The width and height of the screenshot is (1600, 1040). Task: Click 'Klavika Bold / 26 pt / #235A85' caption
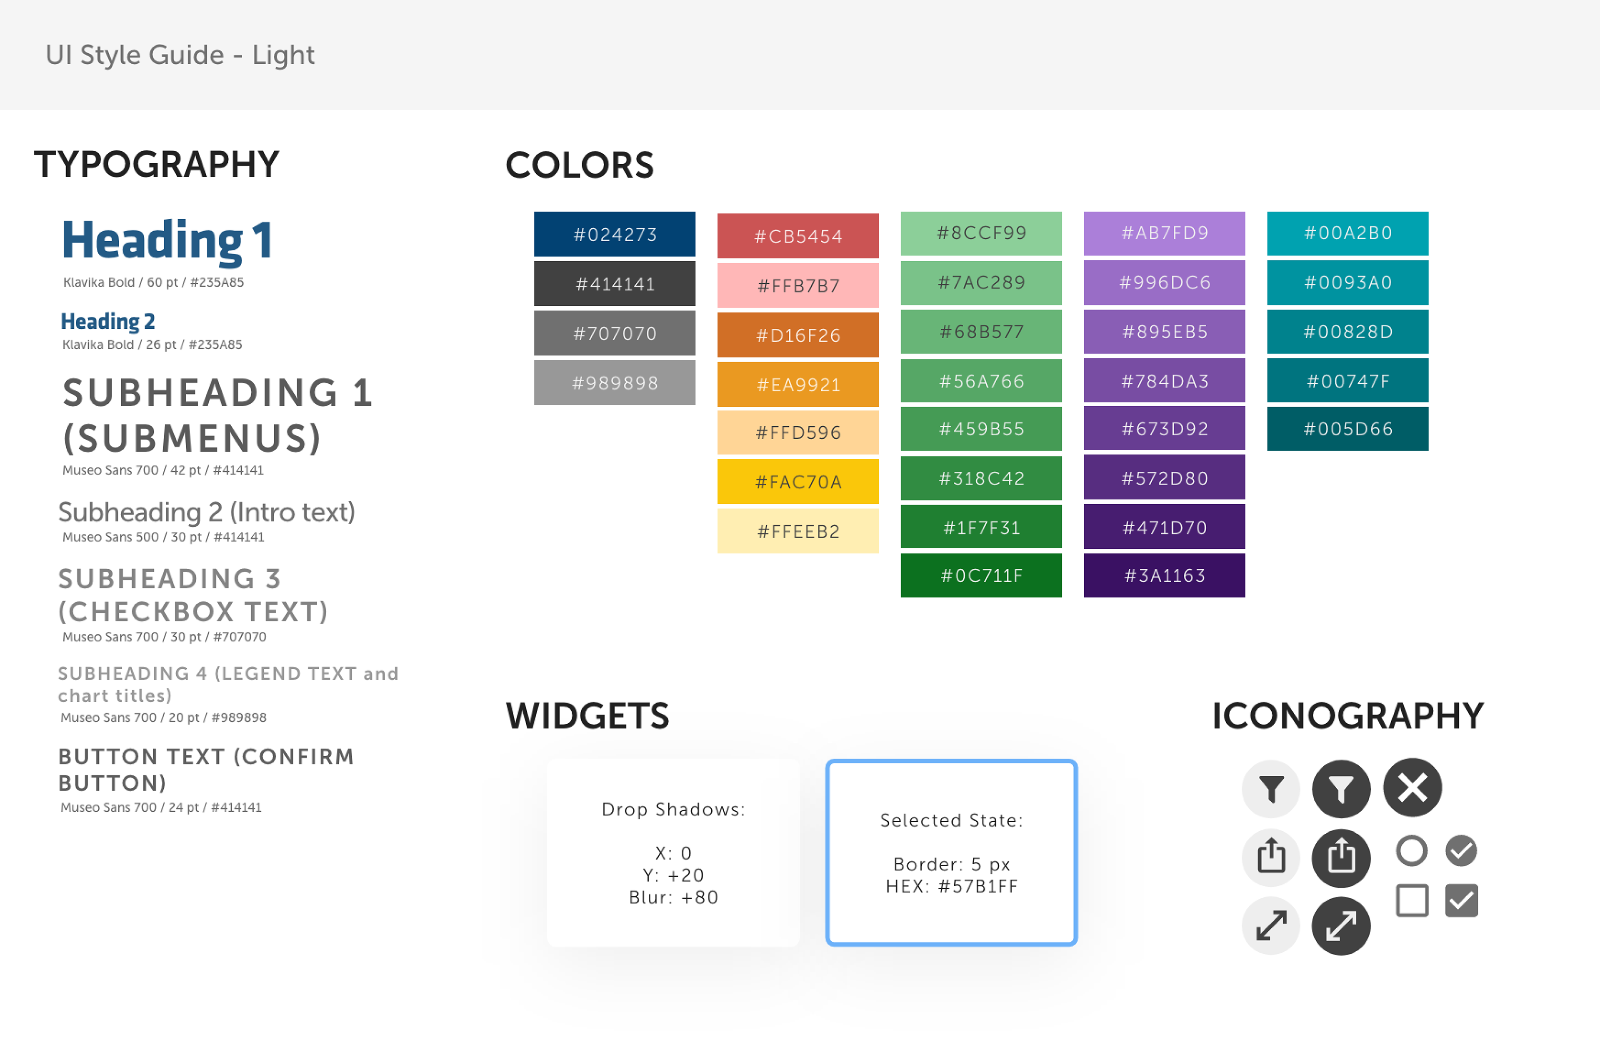[152, 345]
